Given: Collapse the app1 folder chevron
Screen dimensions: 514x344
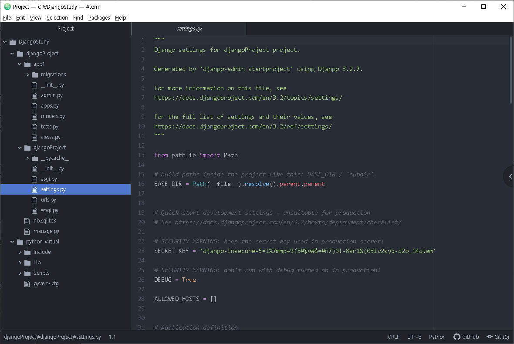Looking at the screenshot, I should pos(20,64).
